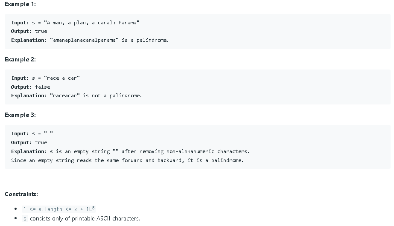Click "consists only of printable ASCII characters" text
This screenshot has width=394, height=226.
tap(85, 218)
